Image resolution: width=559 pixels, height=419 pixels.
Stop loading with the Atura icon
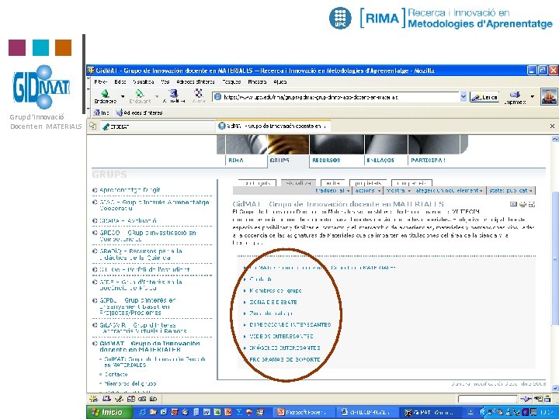pyautogui.click(x=199, y=96)
